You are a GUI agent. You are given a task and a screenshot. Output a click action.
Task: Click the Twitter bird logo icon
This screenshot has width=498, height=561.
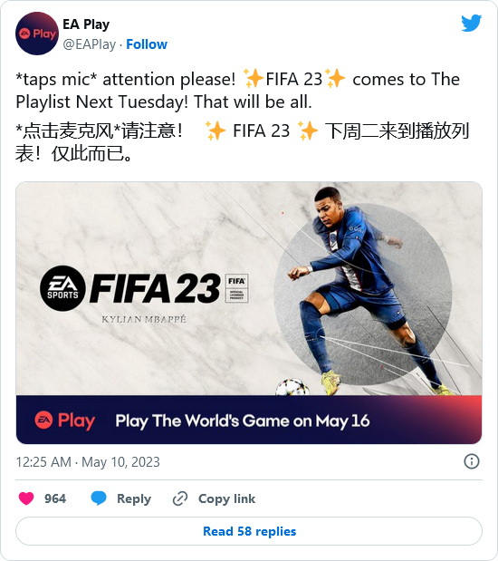click(x=471, y=24)
